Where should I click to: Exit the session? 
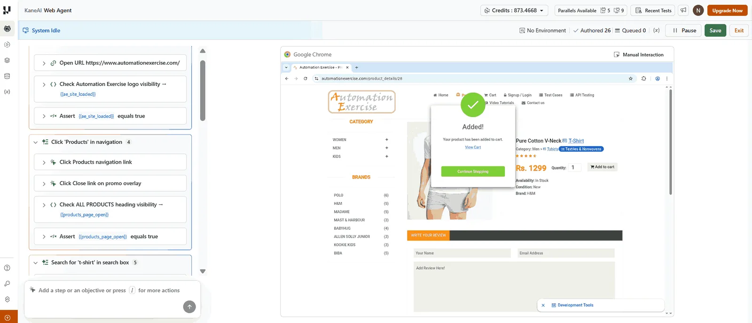[x=739, y=30]
